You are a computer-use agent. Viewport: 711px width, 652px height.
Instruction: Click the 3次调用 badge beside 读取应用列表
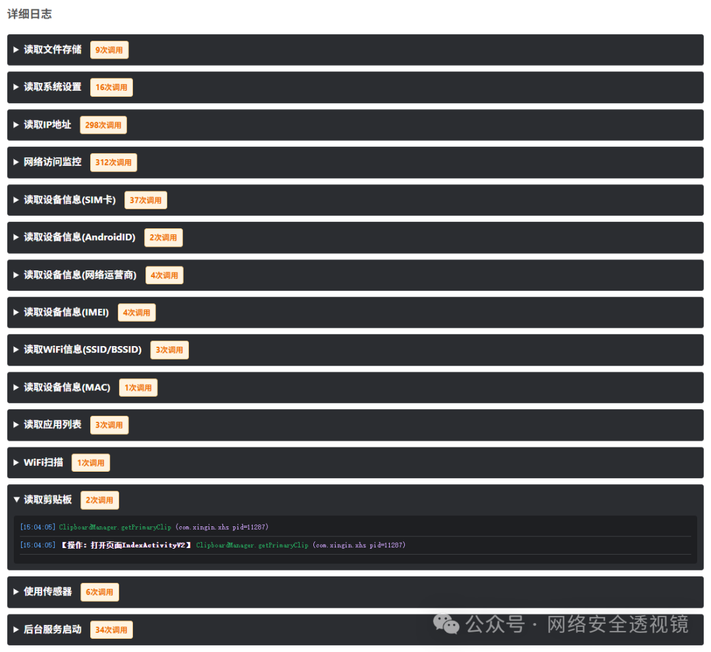tap(109, 425)
